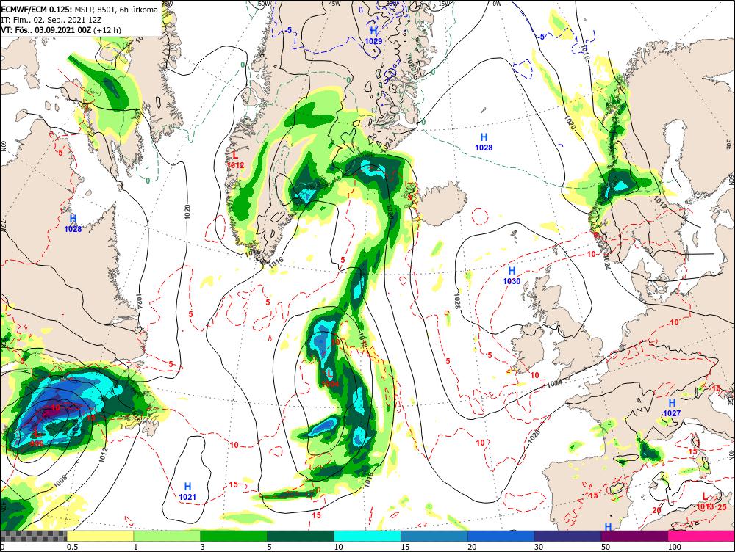The width and height of the screenshot is (735, 552).
Task: Pick the steel blue 15–20 mm legend swatch
Action: click(434, 536)
